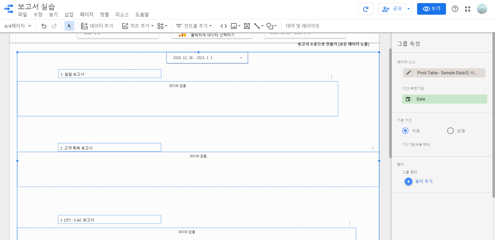Select the text box tool
Image resolution: width=495 pixels, height=240 pixels.
[x=247, y=26]
